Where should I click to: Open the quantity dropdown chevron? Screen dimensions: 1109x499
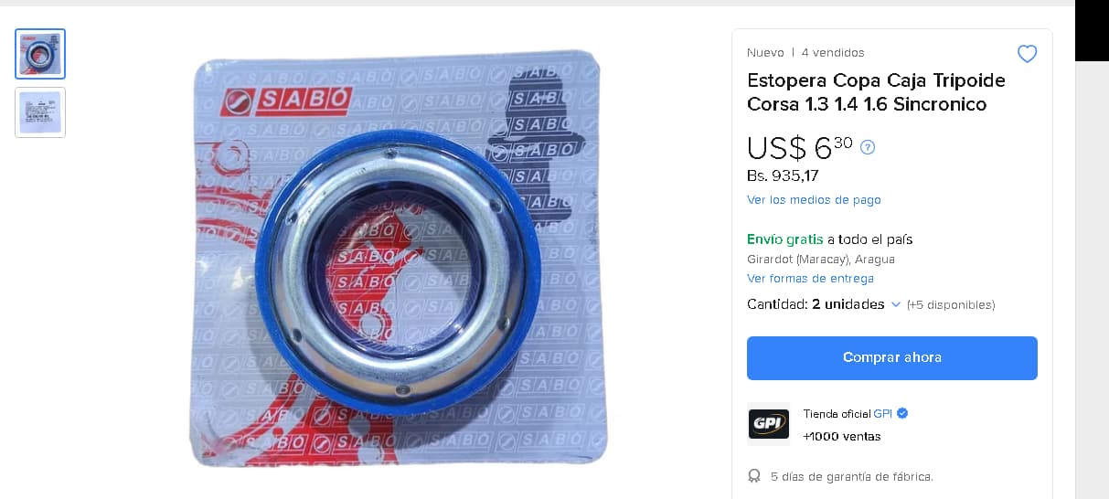896,304
